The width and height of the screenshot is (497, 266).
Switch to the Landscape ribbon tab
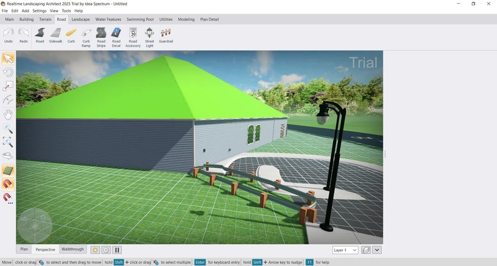tap(81, 19)
